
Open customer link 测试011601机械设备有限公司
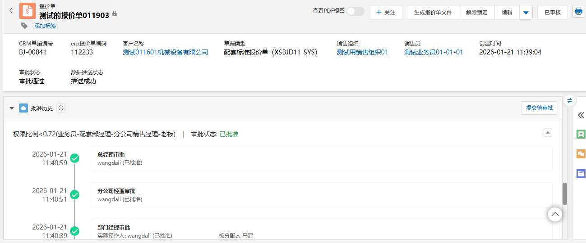pos(165,52)
